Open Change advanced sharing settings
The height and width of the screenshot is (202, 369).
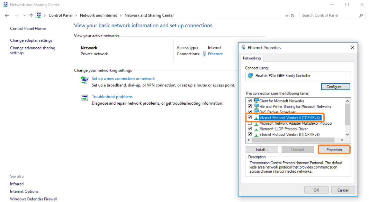coord(33,50)
